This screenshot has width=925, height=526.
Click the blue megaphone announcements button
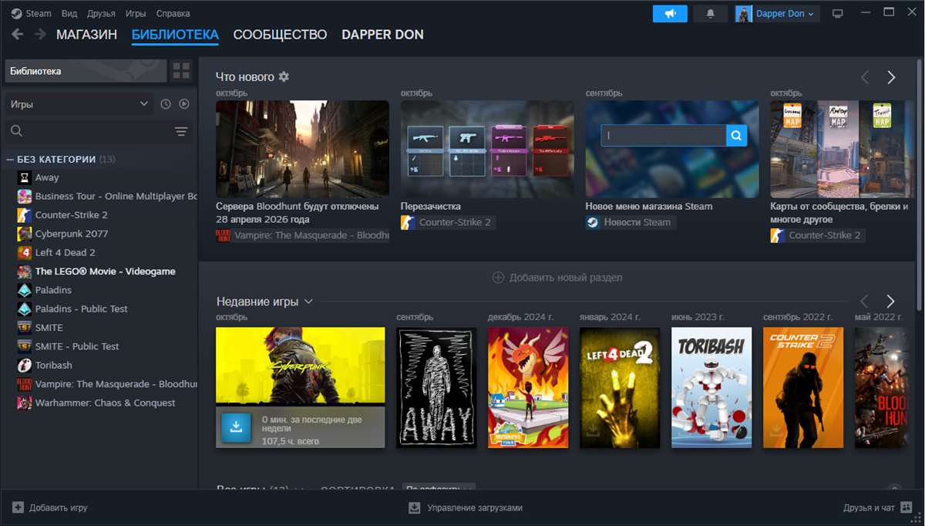click(x=669, y=13)
